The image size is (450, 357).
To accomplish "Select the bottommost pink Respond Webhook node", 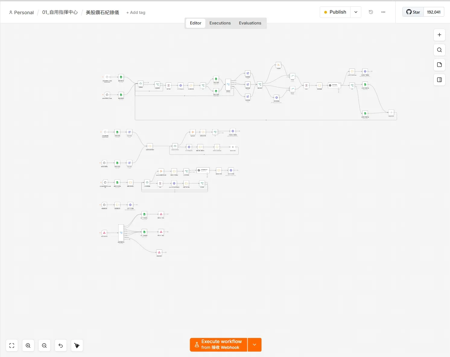I will point(159,252).
